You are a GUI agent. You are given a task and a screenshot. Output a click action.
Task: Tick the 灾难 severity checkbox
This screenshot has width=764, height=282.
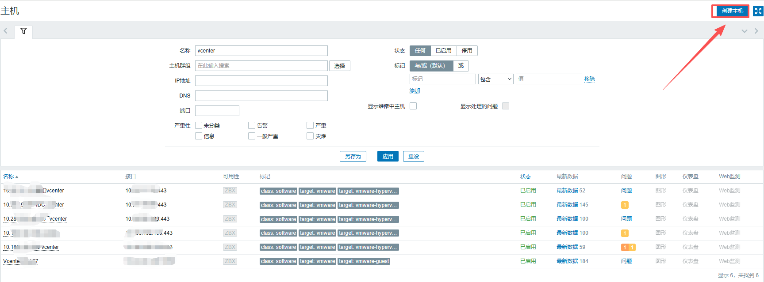click(x=310, y=136)
